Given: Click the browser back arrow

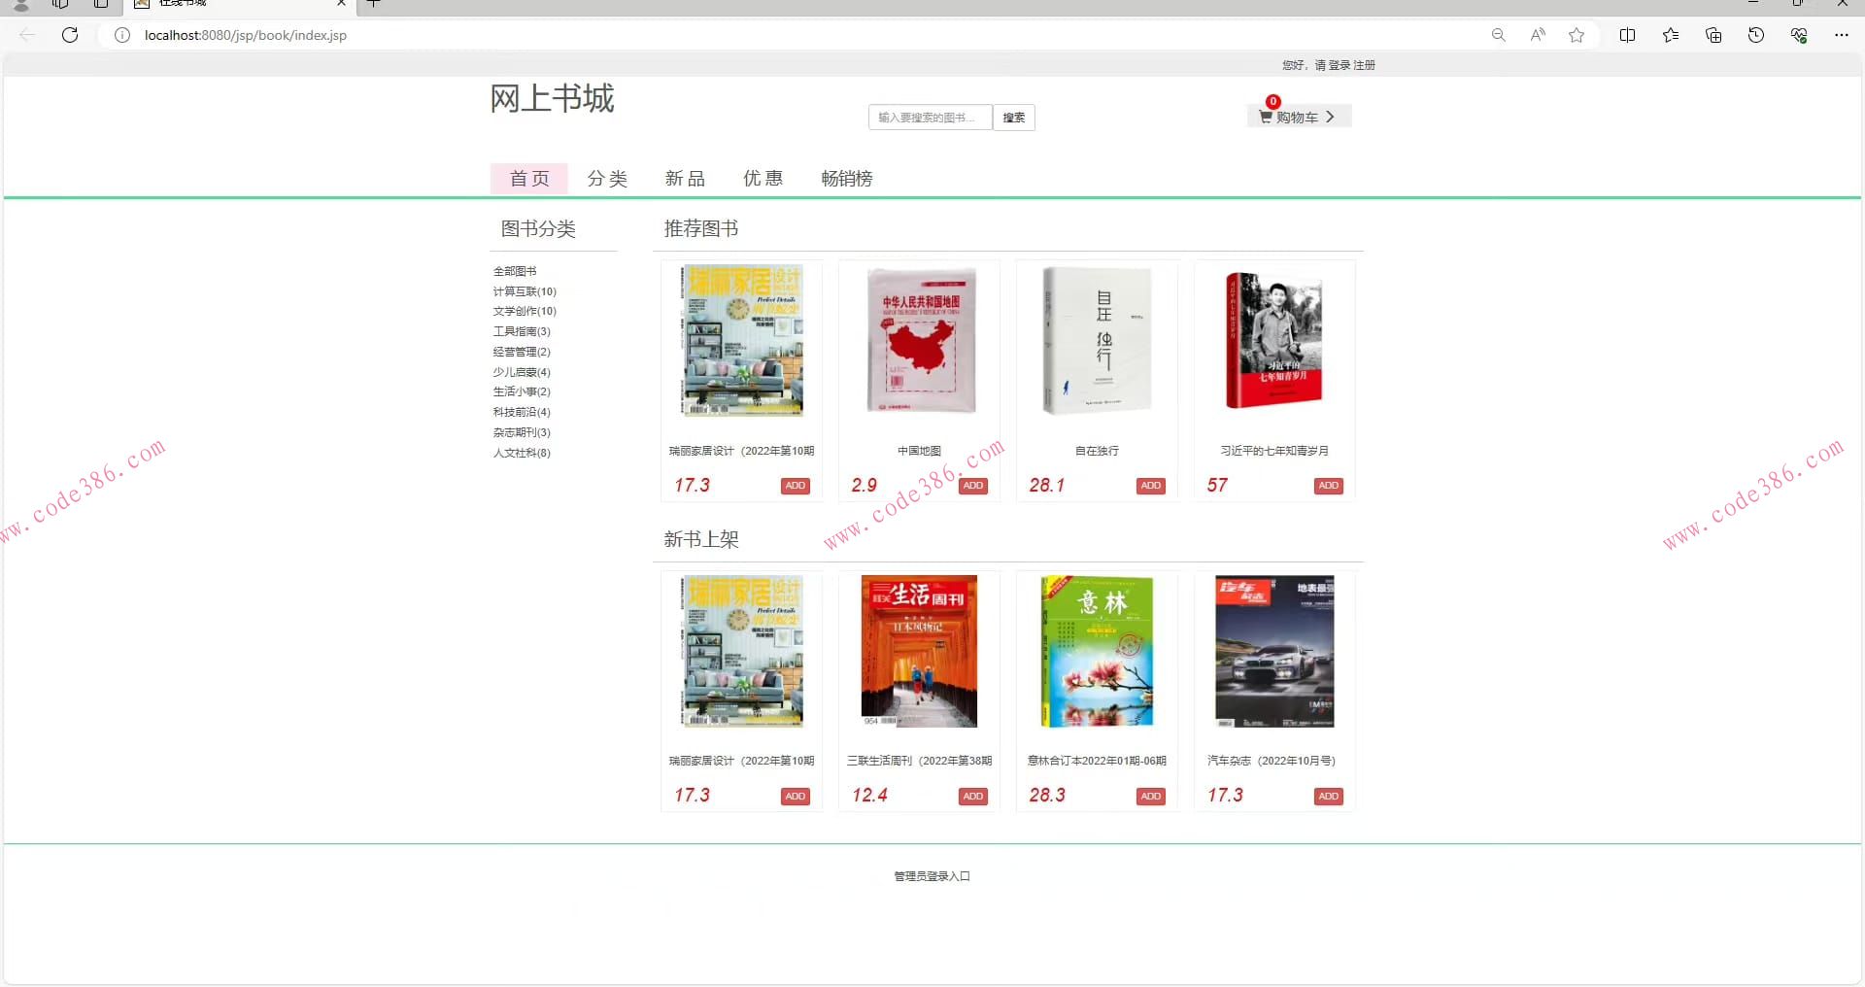Looking at the screenshot, I should pos(26,35).
